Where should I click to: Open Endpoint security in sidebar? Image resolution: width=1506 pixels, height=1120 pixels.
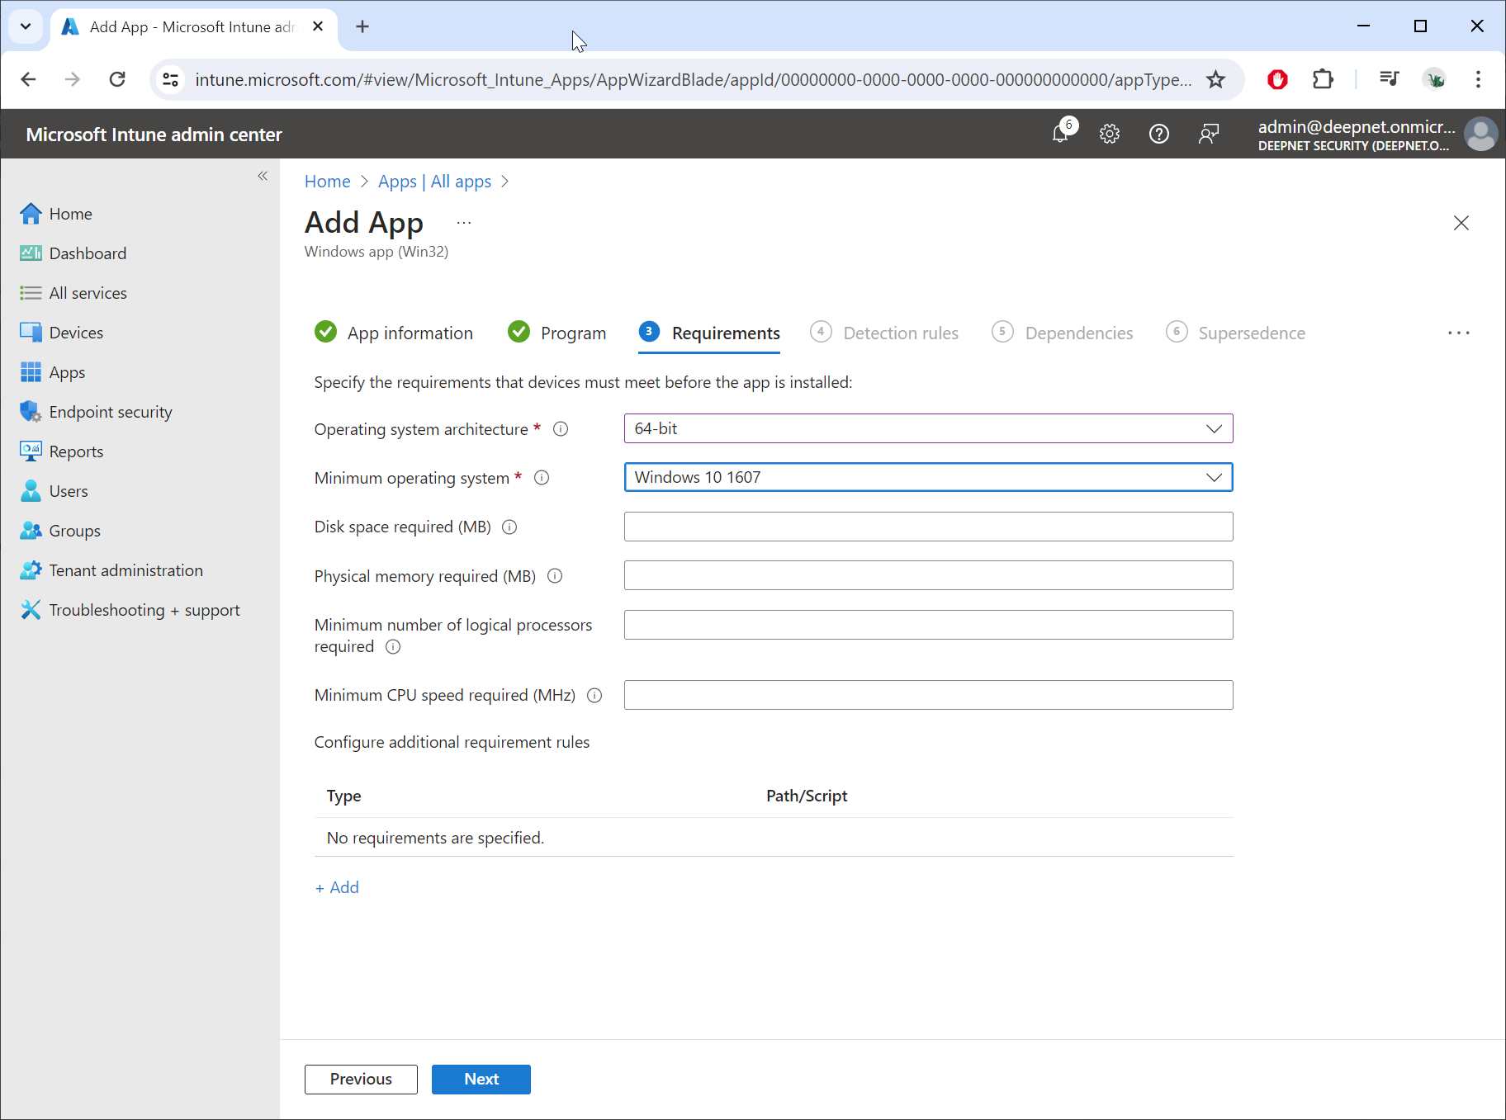(110, 412)
